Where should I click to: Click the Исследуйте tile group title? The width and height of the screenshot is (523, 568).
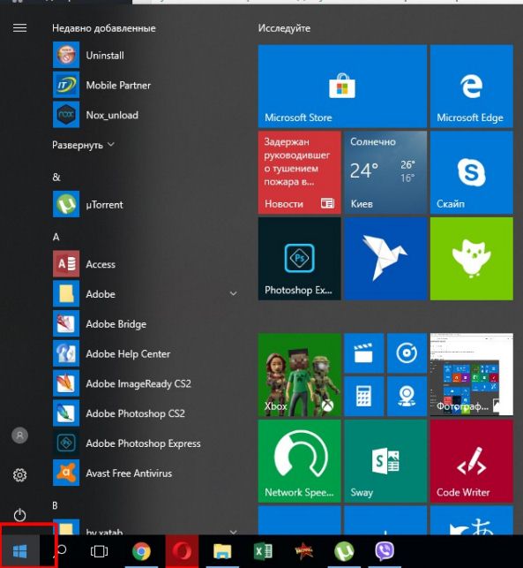point(284,28)
